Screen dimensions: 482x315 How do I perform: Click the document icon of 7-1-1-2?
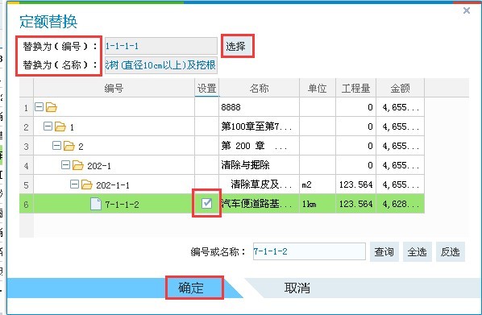pos(96,204)
